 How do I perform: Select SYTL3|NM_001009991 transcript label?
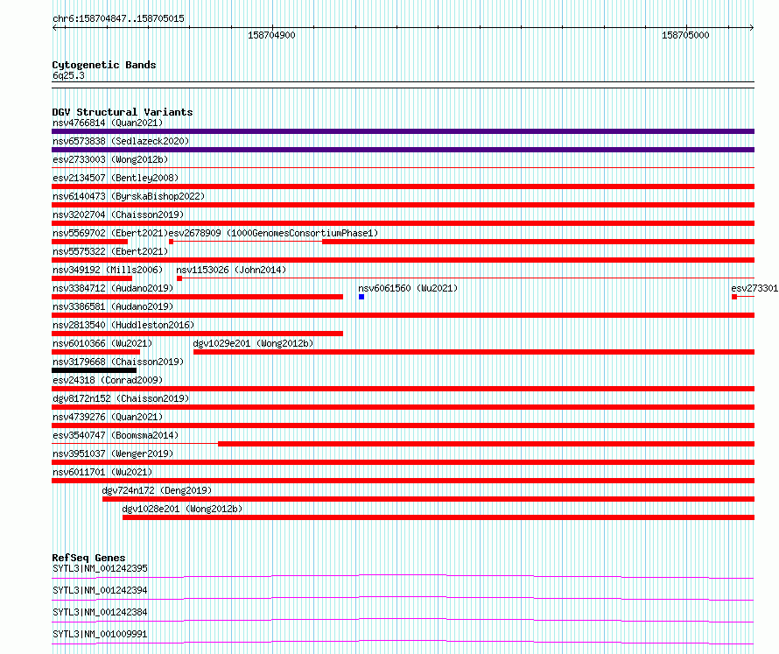click(100, 634)
